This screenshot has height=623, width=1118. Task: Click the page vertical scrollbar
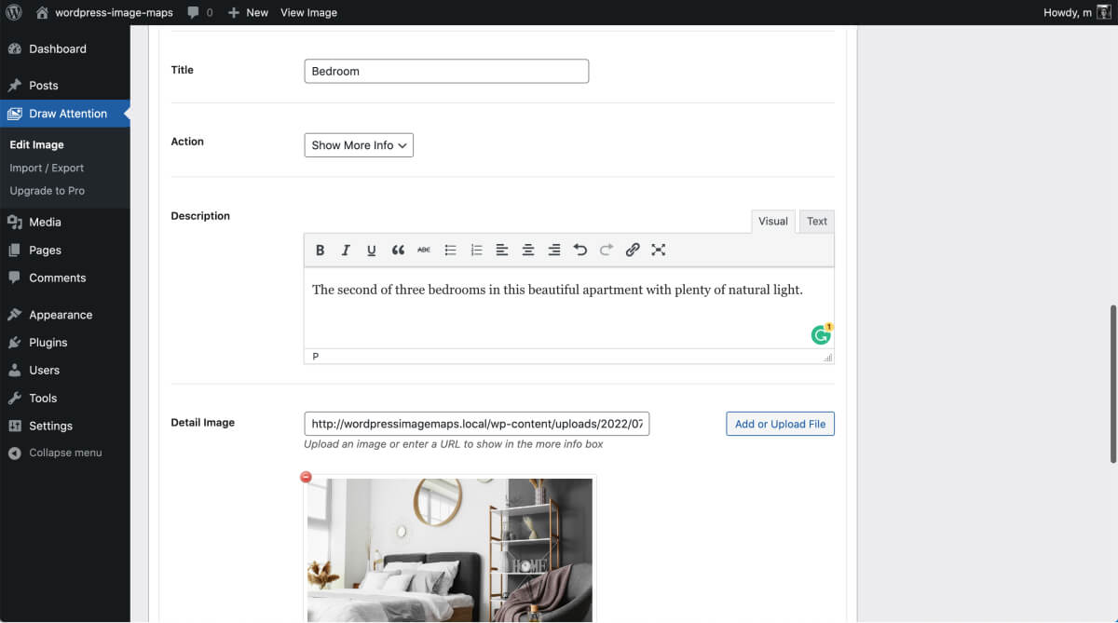click(x=1112, y=382)
